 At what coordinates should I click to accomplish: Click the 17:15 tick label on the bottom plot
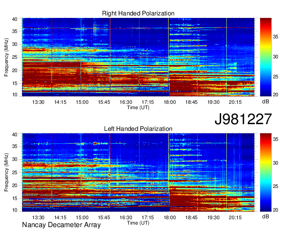[x=148, y=217]
